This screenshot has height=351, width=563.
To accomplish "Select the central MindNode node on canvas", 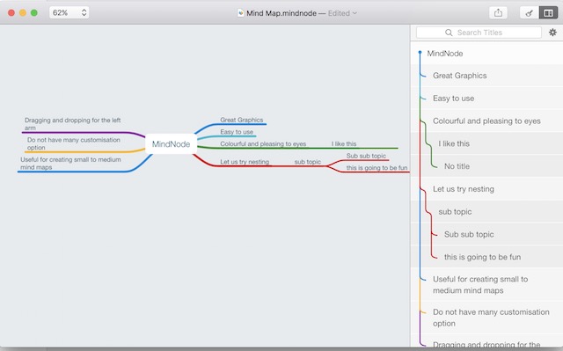I will pyautogui.click(x=171, y=144).
